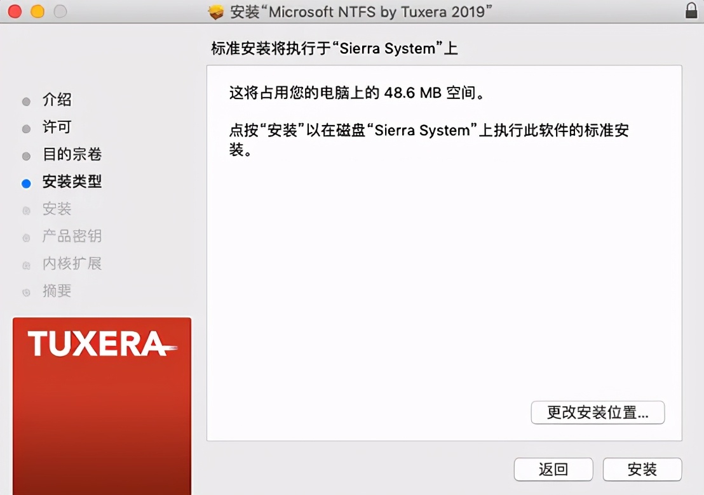Click the dimmed 内核扩展 step in sidebar
Screen dimensions: 704x495
(x=72, y=263)
